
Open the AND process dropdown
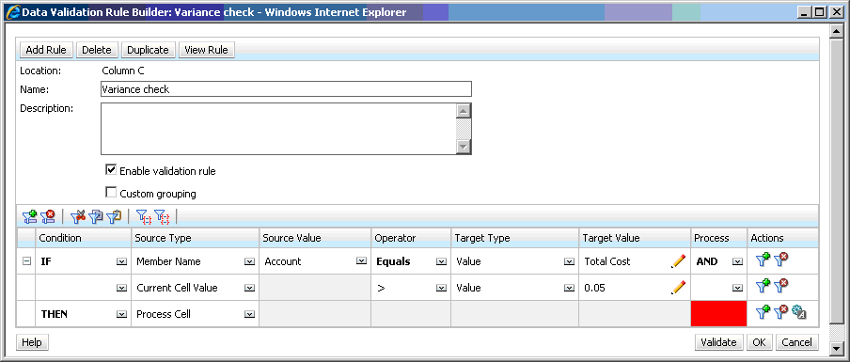coord(737,261)
